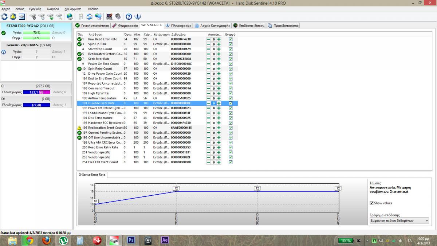
Task: Toggle Ενεργό checkbox for Disk Temperature
Action: 231,118
